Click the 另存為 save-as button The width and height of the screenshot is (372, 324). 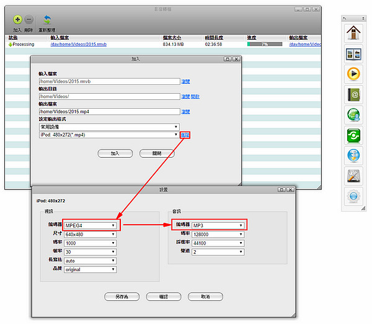click(x=122, y=297)
